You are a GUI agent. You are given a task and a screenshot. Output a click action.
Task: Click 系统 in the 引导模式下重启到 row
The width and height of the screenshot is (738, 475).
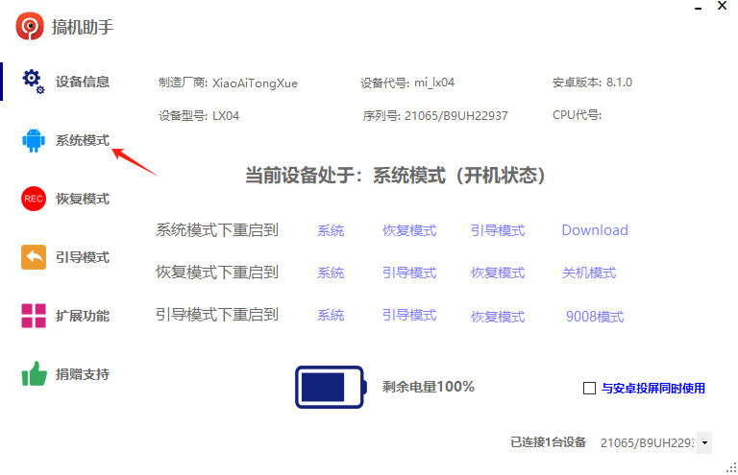[x=331, y=315]
